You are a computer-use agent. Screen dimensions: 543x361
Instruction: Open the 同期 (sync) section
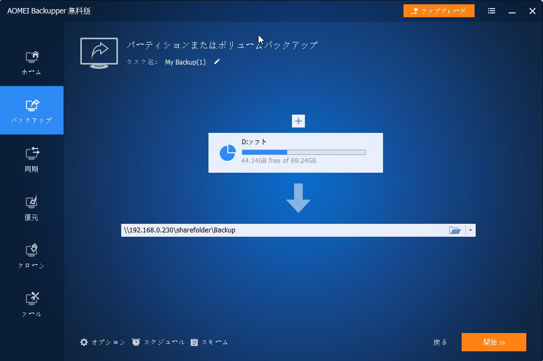pos(31,159)
